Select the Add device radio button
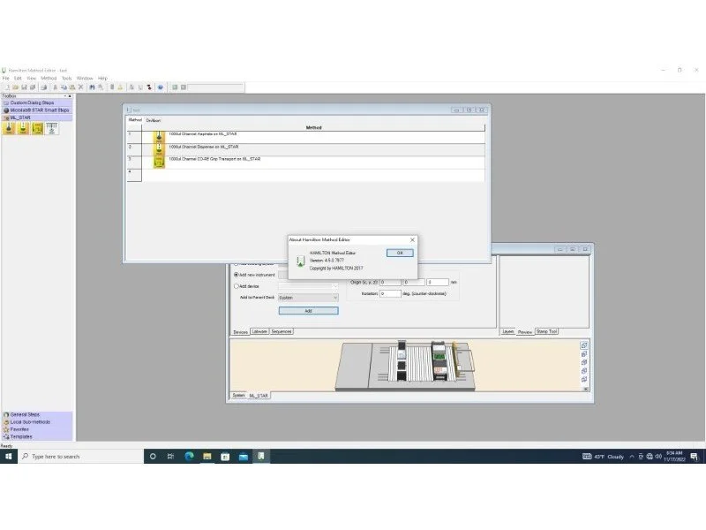The image size is (706, 530). (237, 285)
